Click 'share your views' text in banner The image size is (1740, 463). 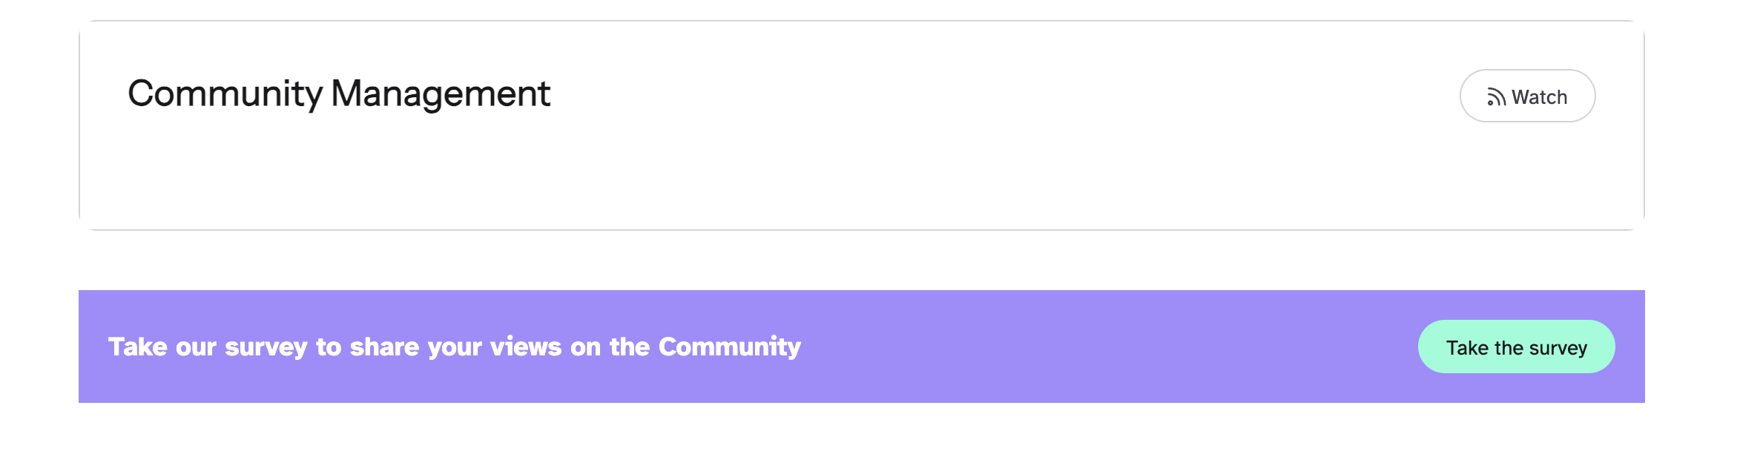455,347
